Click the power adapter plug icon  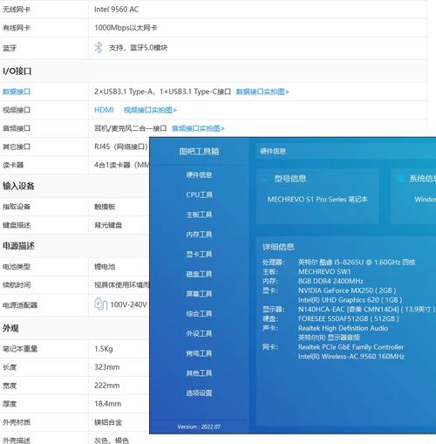101,304
